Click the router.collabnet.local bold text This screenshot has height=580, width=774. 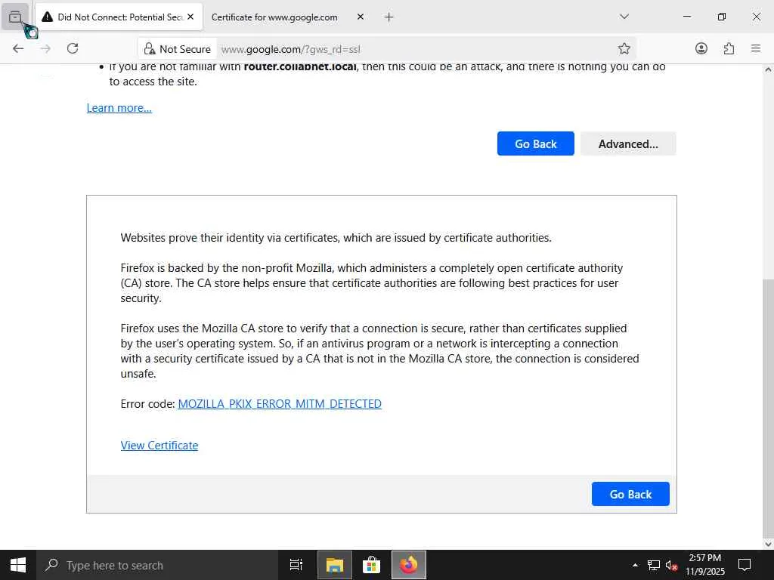tap(300, 66)
